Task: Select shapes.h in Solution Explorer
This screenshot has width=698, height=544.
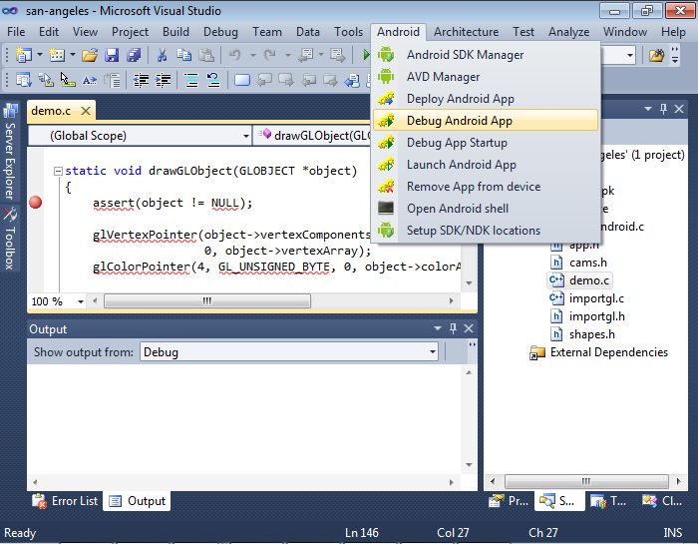Action: point(582,334)
